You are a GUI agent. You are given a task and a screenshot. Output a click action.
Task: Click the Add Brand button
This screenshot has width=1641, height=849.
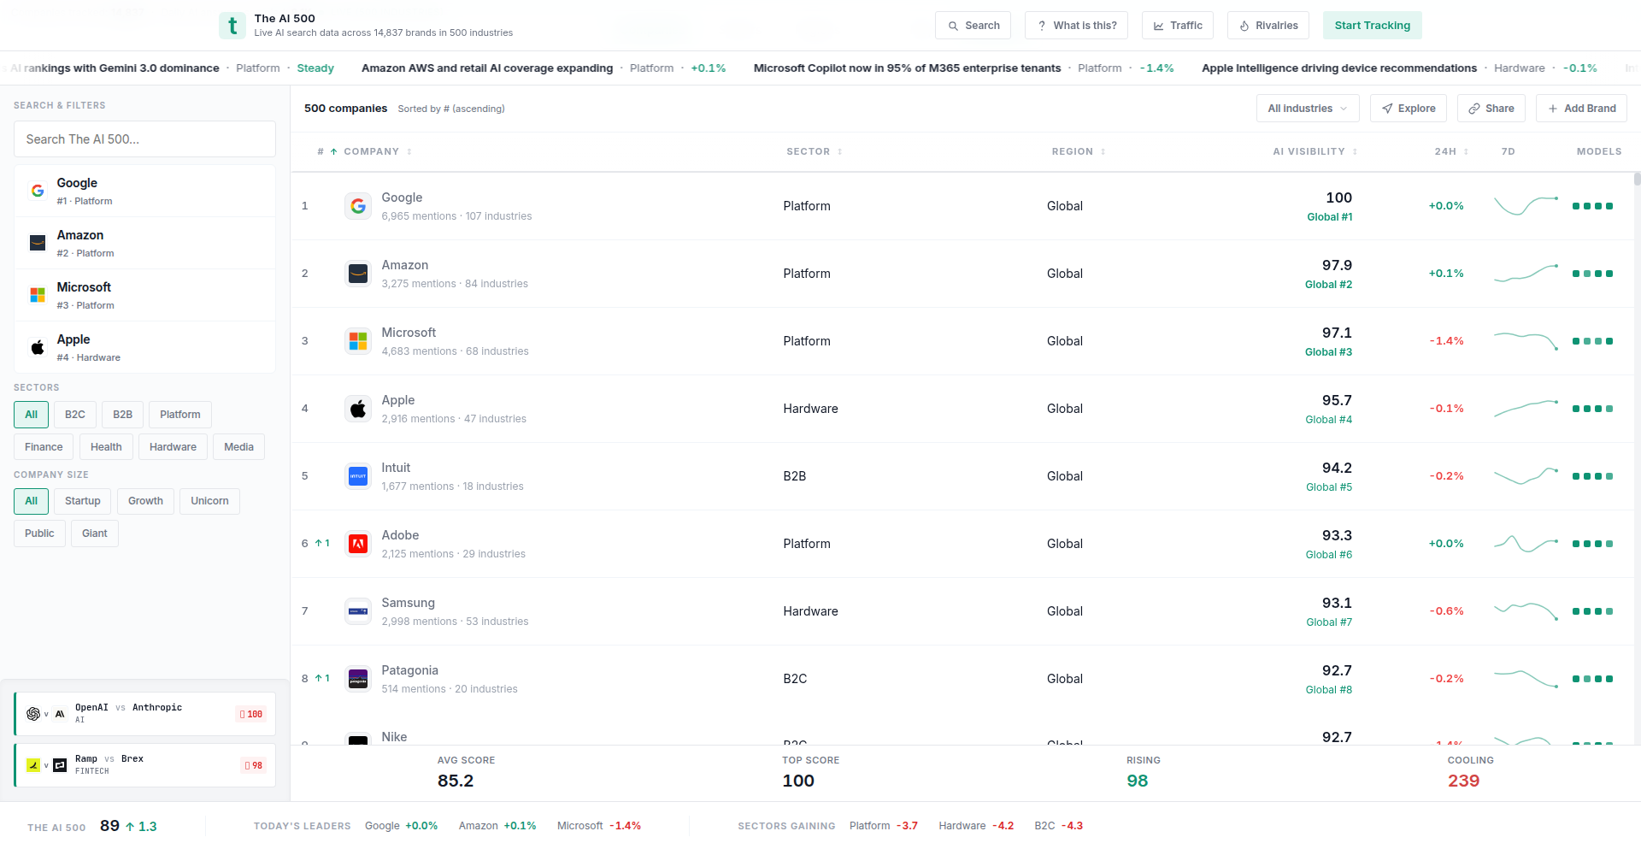(x=1580, y=109)
